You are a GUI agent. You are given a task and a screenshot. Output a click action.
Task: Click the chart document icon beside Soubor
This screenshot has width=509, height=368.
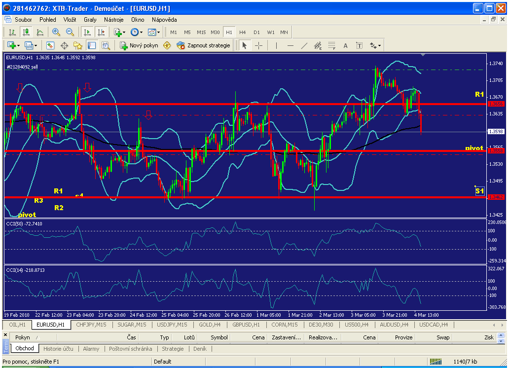pyautogui.click(x=8, y=20)
